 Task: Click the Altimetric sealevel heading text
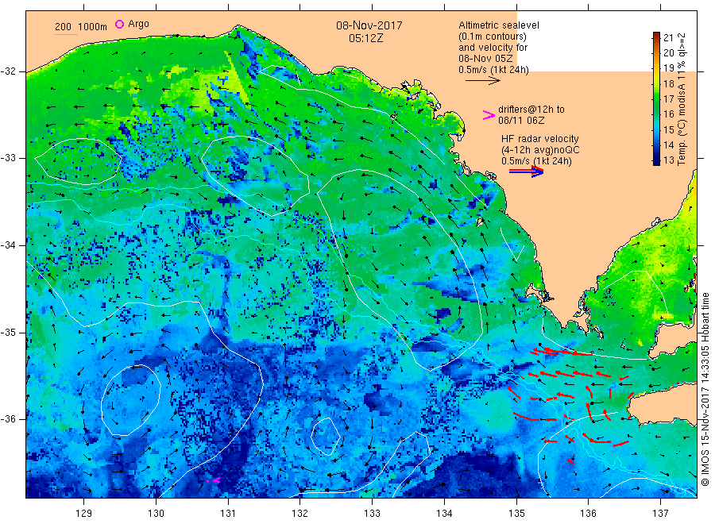tap(499, 25)
